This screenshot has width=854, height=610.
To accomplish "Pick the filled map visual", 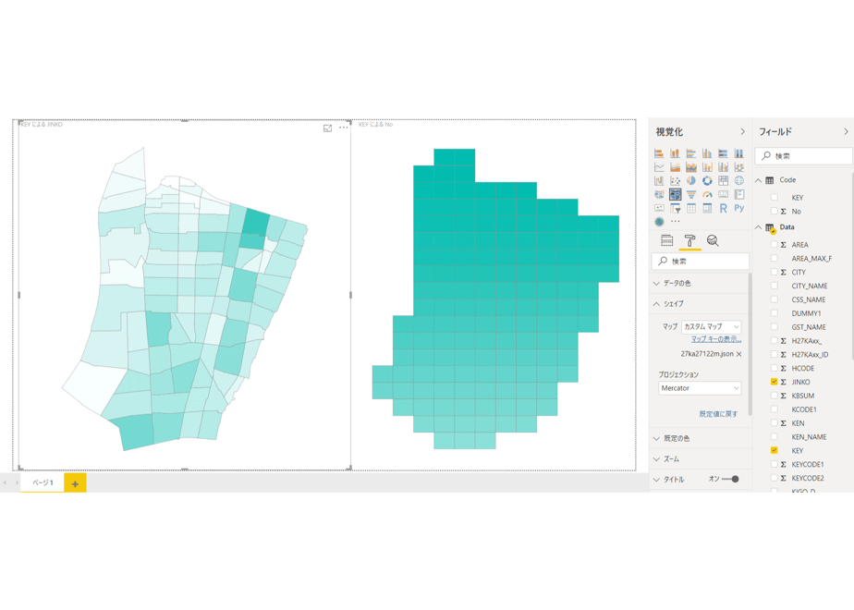I will [x=659, y=194].
